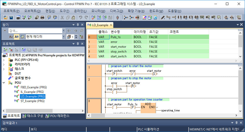Open the 디버그 menu
The height and width of the screenshot is (132, 245).
117,11
